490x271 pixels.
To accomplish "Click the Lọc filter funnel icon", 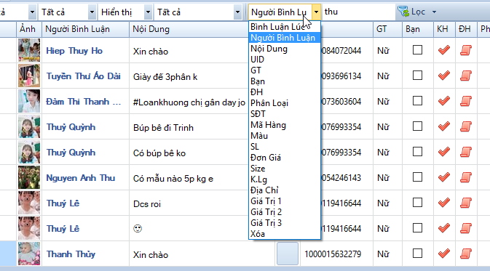I will click(403, 12).
